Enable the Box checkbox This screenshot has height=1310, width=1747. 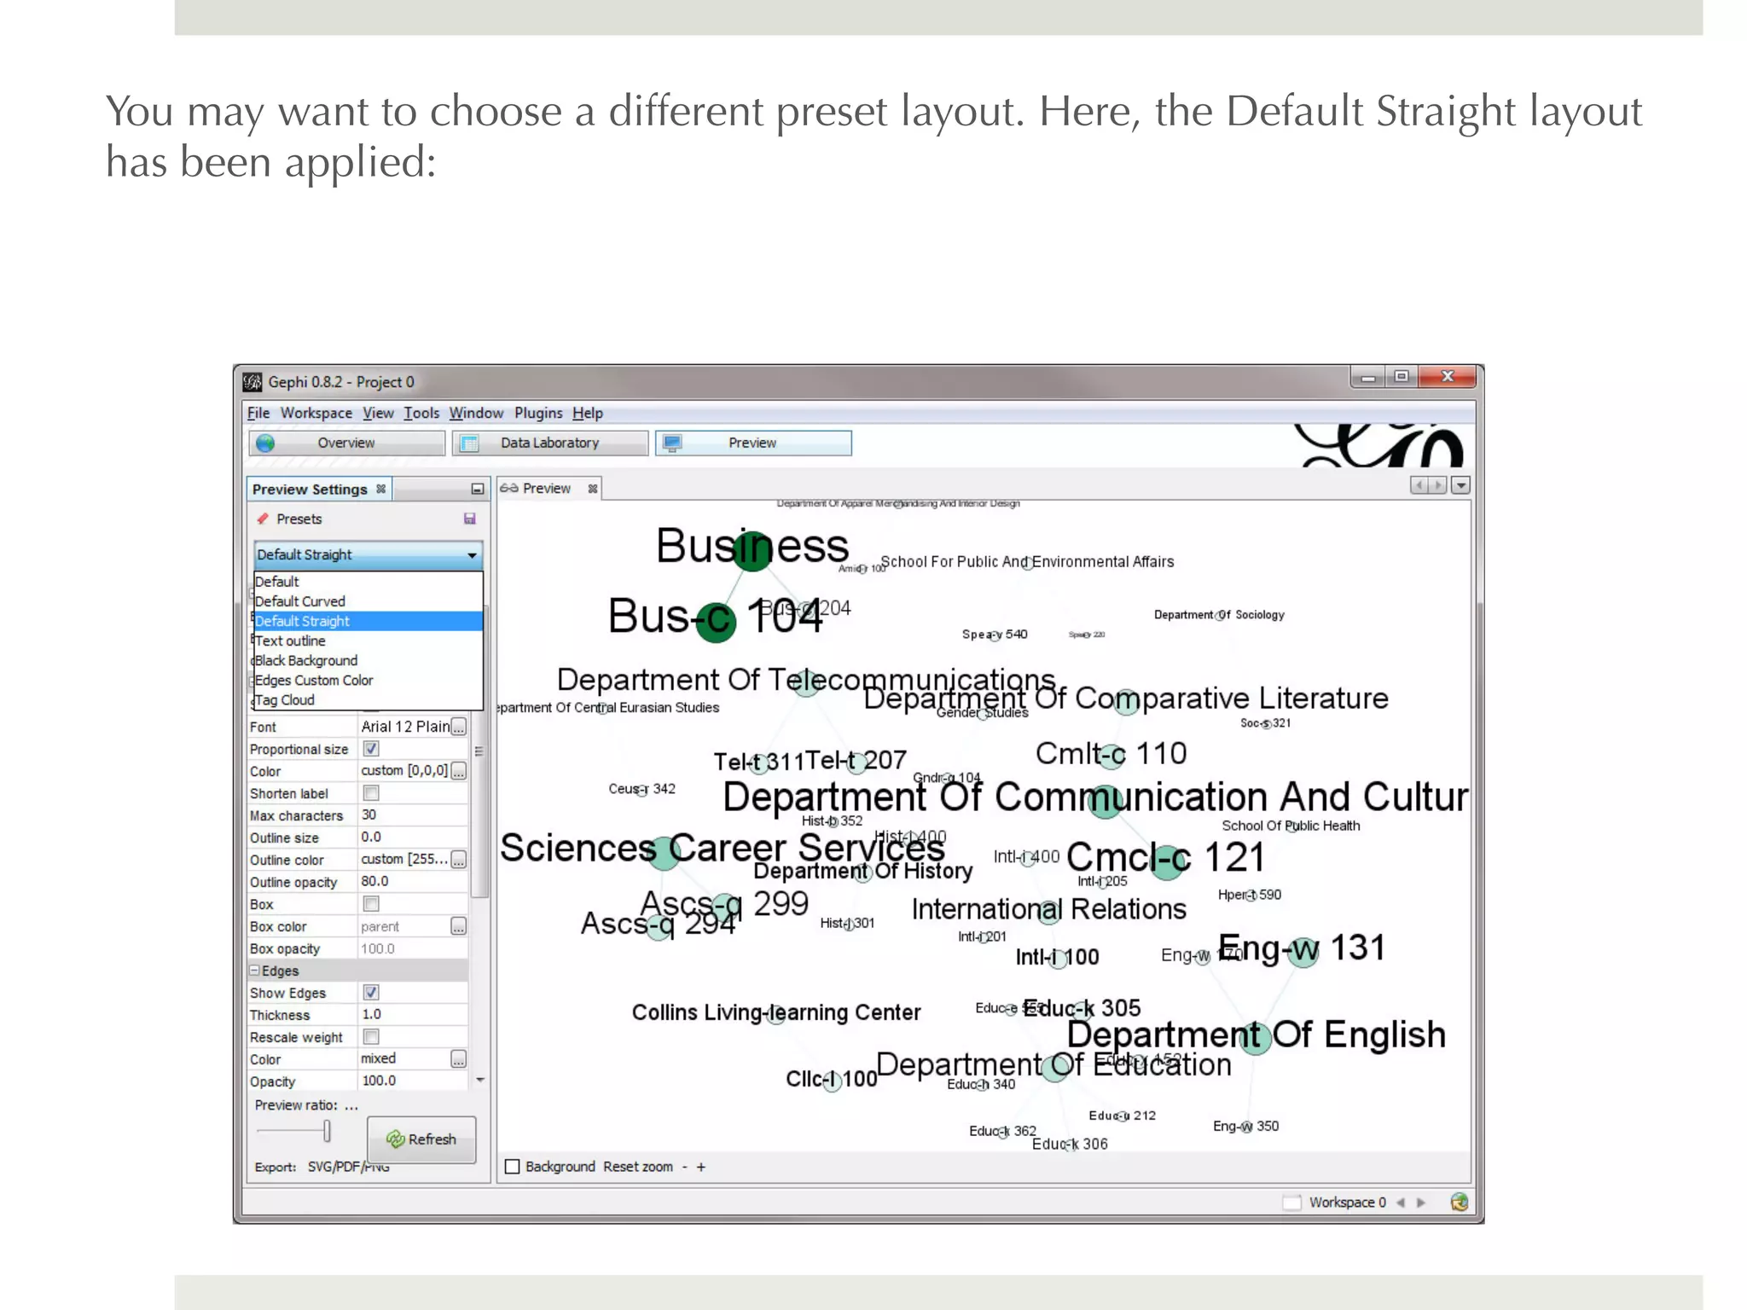371,904
